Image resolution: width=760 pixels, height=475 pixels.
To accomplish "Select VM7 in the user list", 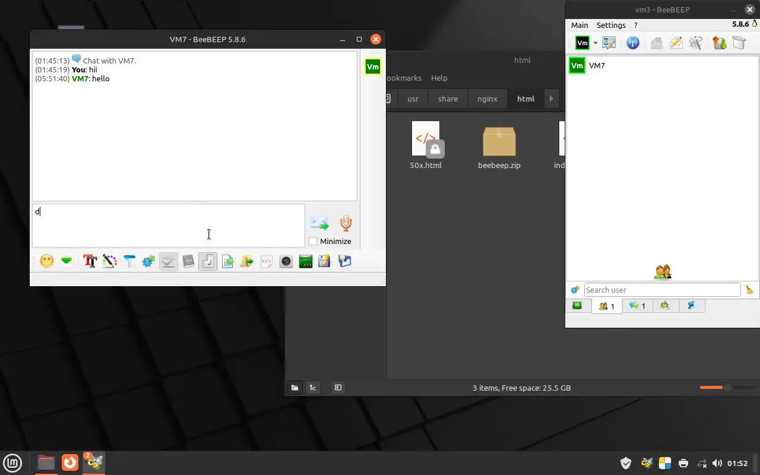I will click(662, 65).
